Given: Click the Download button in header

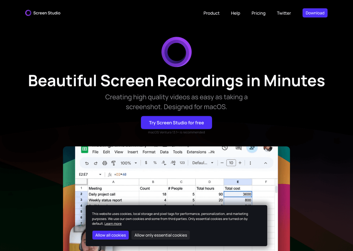Looking at the screenshot, I should [315, 13].
